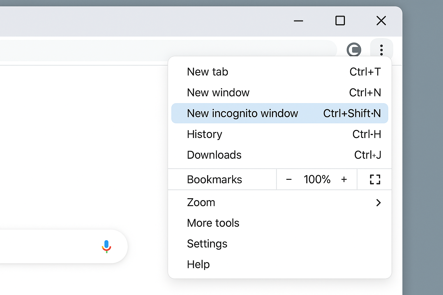Viewport: 443px width, 295px height.
Task: Open the three-dot browser menu
Action: 381,50
